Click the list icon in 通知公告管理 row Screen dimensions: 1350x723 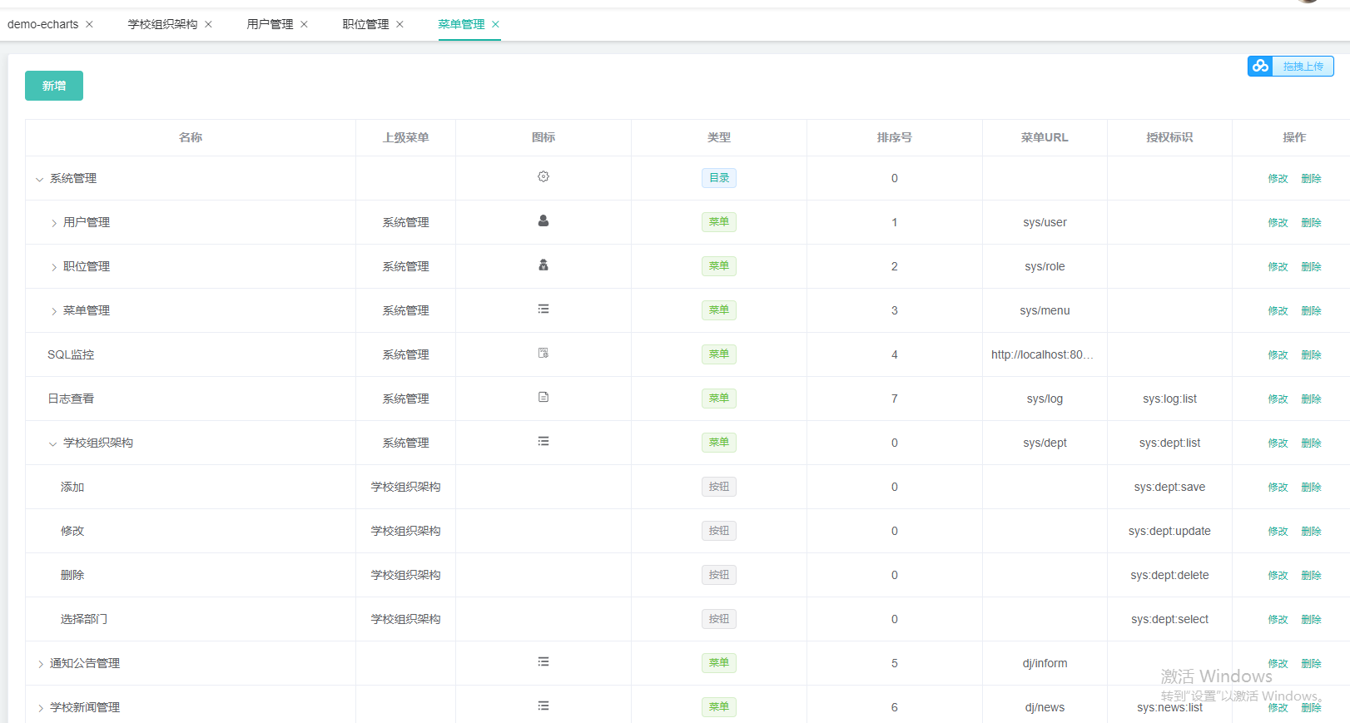(543, 661)
